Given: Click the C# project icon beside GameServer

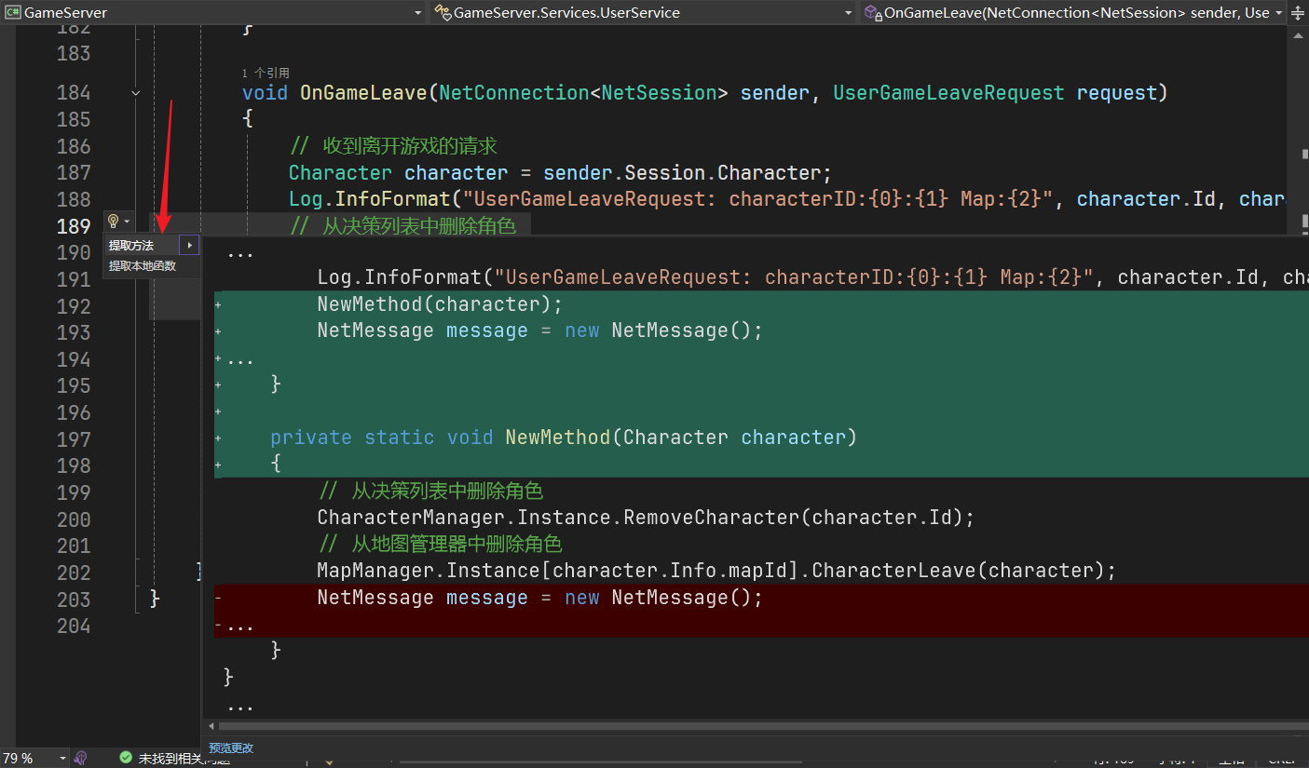Looking at the screenshot, I should click(x=13, y=13).
